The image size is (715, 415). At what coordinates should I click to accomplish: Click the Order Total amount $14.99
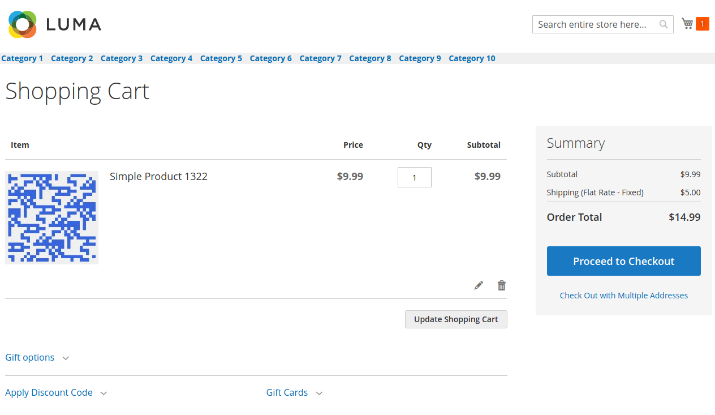[x=684, y=217]
